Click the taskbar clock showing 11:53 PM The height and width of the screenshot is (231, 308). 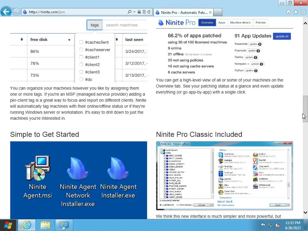(x=293, y=225)
